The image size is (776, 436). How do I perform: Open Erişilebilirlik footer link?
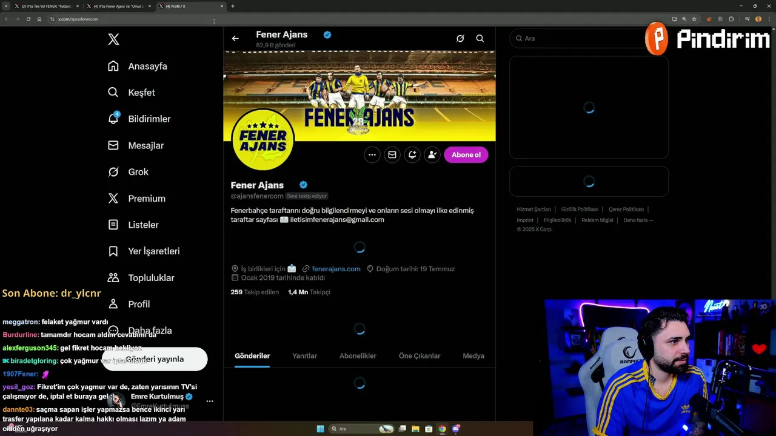click(x=557, y=220)
